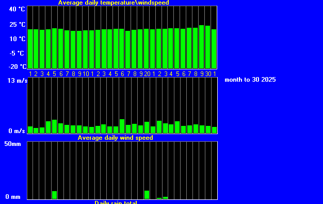The height and width of the screenshot is (204, 323).
Task: Select the -20 °C axis label
Action: [18, 66]
